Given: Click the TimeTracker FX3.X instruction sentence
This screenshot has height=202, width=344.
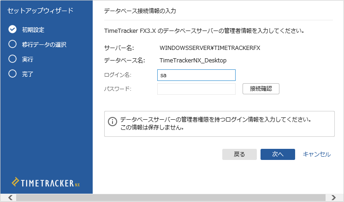Looking at the screenshot, I should tap(204, 31).
